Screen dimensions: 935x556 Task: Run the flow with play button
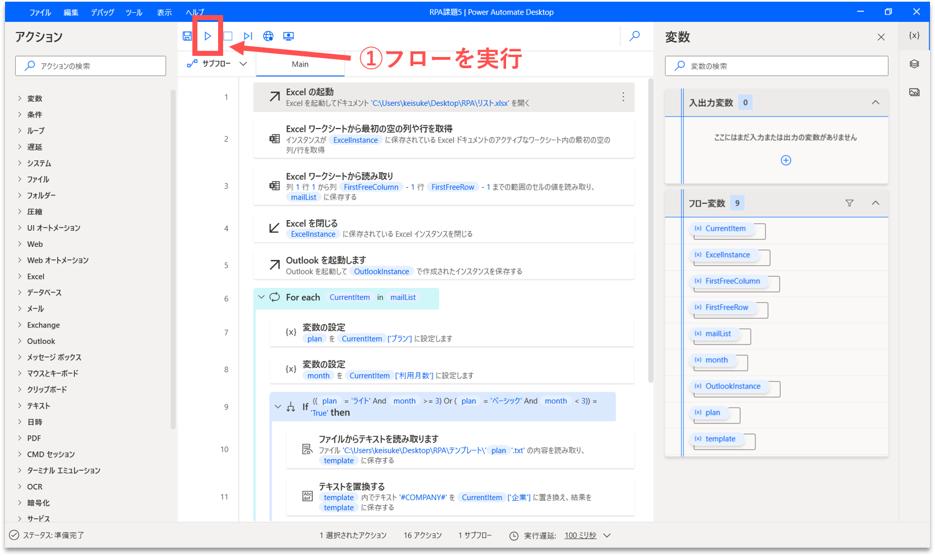[207, 36]
